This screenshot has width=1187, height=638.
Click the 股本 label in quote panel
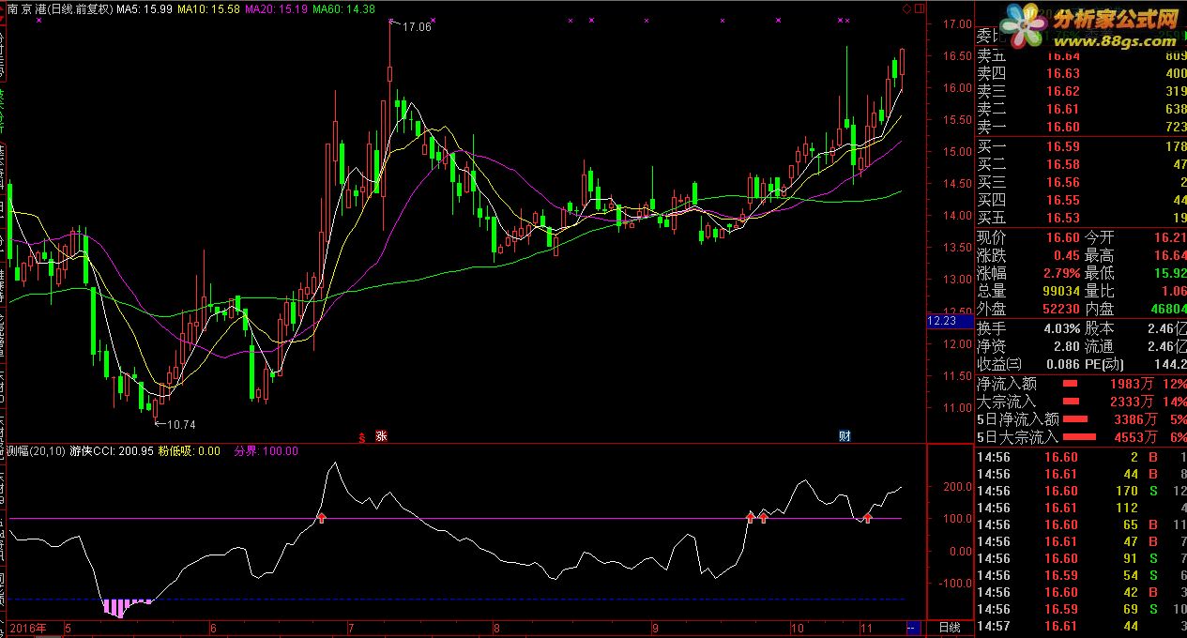tap(1099, 328)
